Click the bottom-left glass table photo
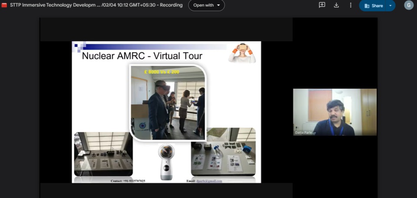This screenshot has width=417, height=198. pos(103,154)
